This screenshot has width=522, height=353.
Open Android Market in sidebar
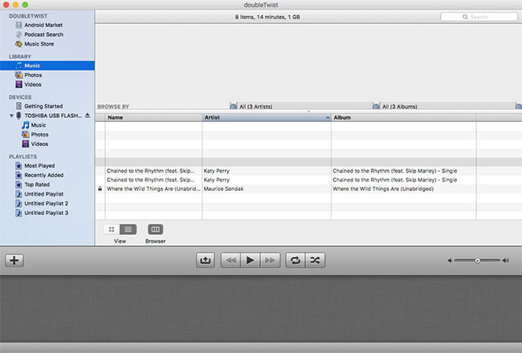click(x=43, y=25)
